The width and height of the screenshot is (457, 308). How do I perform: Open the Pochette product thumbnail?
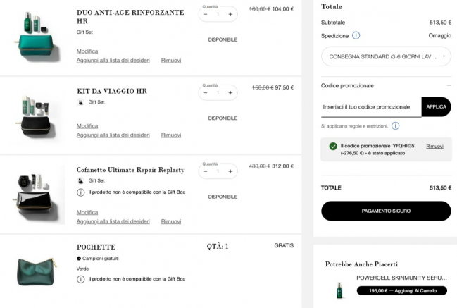pos(36,271)
